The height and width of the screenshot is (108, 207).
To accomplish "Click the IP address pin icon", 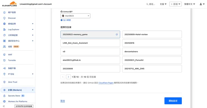I will [4, 74].
